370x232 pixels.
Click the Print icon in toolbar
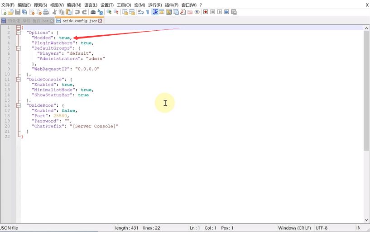point(45,12)
